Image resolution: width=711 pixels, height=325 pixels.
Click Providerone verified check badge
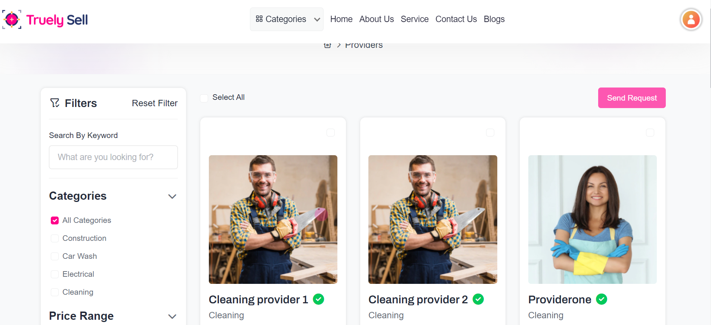coord(602,299)
